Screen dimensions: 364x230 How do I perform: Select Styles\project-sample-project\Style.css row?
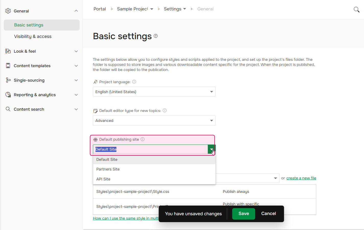(204, 192)
